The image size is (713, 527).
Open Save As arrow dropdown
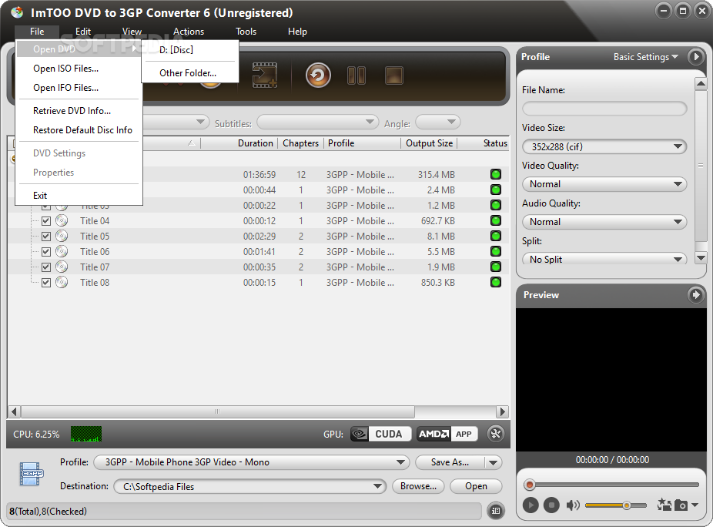pos(494,463)
